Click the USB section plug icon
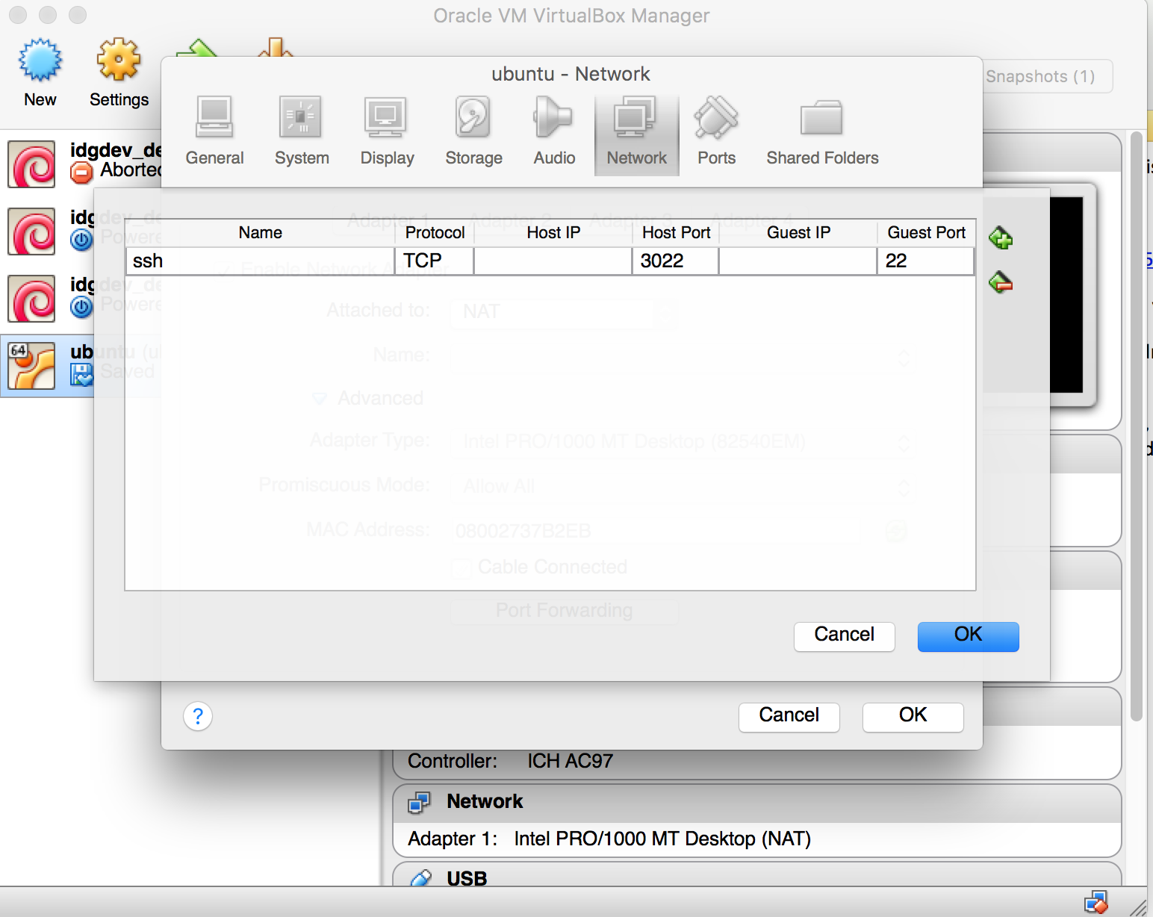 (421, 877)
